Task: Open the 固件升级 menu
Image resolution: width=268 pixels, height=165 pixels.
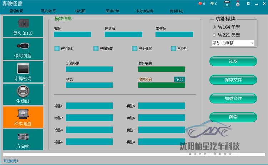Action: coord(113,11)
